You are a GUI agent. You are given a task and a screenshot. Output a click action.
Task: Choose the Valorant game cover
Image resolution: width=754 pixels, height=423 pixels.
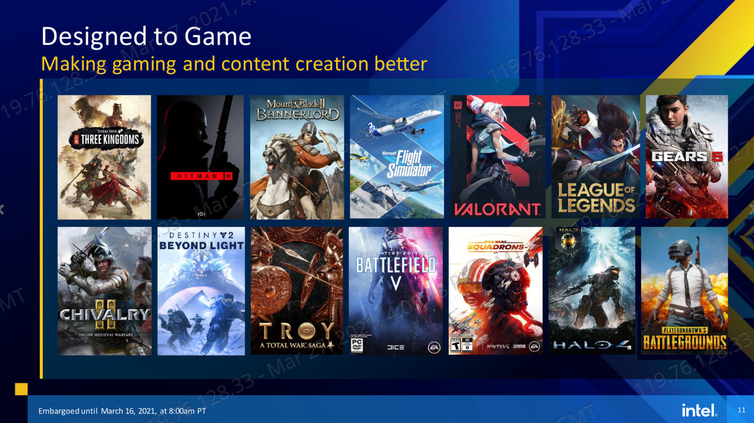pyautogui.click(x=498, y=157)
